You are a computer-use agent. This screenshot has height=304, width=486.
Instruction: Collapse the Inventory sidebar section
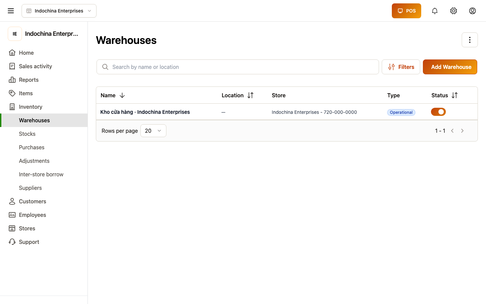click(x=44, y=107)
